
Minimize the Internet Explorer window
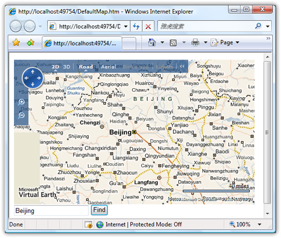coord(234,9)
